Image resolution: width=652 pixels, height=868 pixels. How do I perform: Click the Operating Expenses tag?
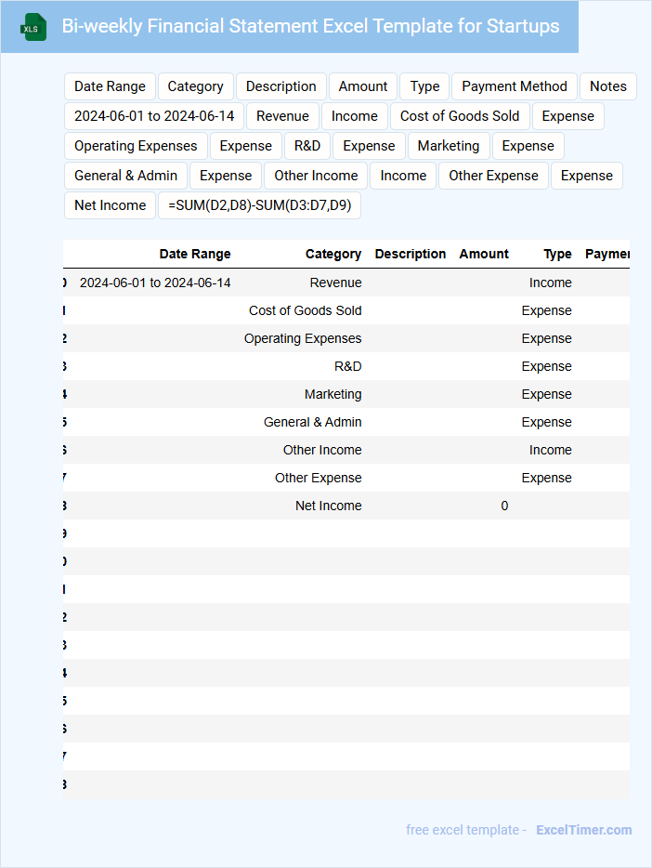(x=136, y=146)
